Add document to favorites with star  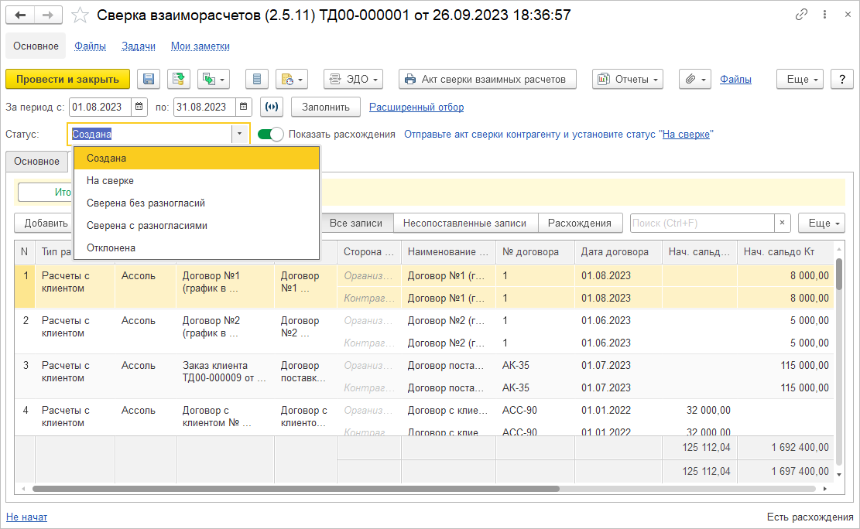pos(80,15)
